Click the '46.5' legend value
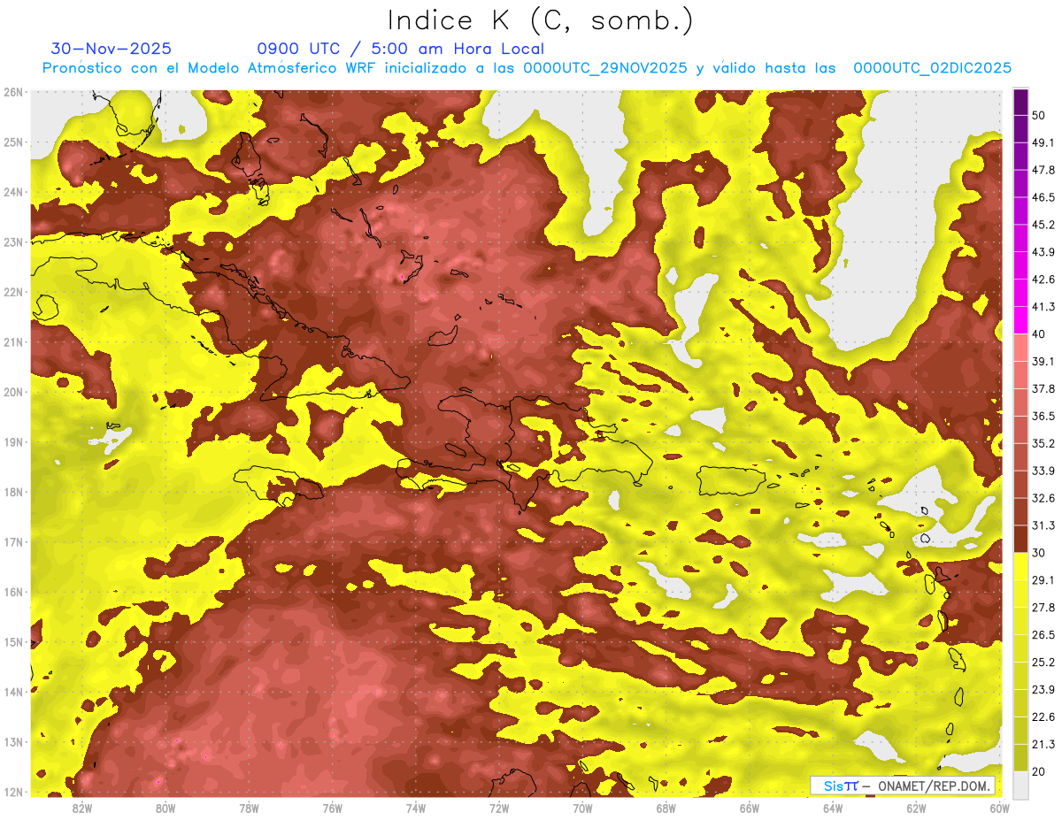1062x820 pixels. (x=1043, y=197)
